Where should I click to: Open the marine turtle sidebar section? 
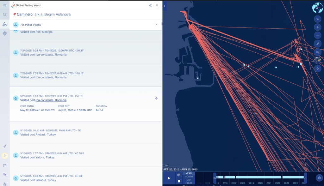click(x=4, y=33)
